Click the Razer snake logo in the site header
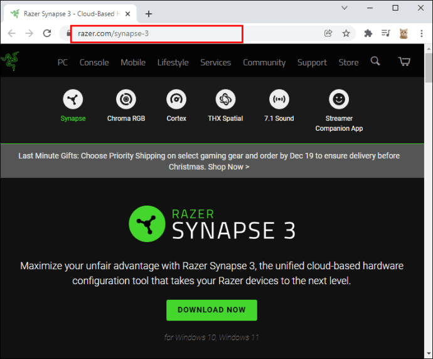The height and width of the screenshot is (359, 433). click(10, 61)
